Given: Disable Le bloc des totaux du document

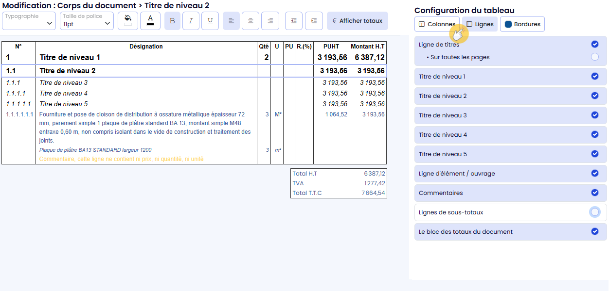Looking at the screenshot, I should click(594, 231).
